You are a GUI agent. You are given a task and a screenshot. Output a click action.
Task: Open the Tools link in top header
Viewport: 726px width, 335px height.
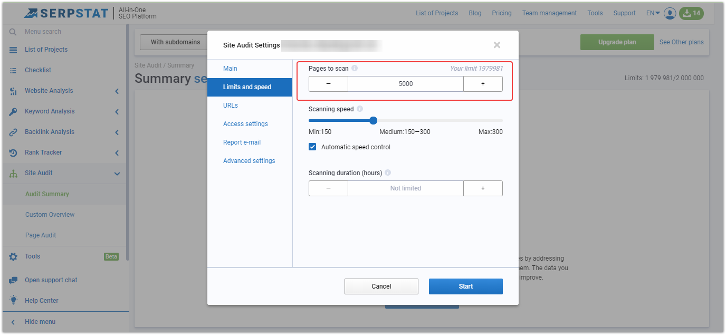coord(595,13)
